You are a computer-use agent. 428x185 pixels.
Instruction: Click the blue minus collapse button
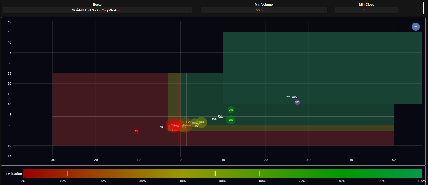pyautogui.click(x=416, y=26)
